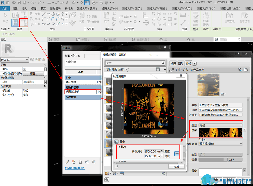This screenshot has width=253, height=186.
Task: Click the move-parameter-down icon in 族类型 dialog
Action: click(93, 162)
